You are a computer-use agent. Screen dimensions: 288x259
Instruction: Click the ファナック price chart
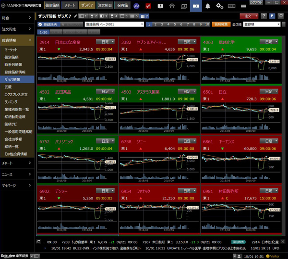tap(159, 211)
